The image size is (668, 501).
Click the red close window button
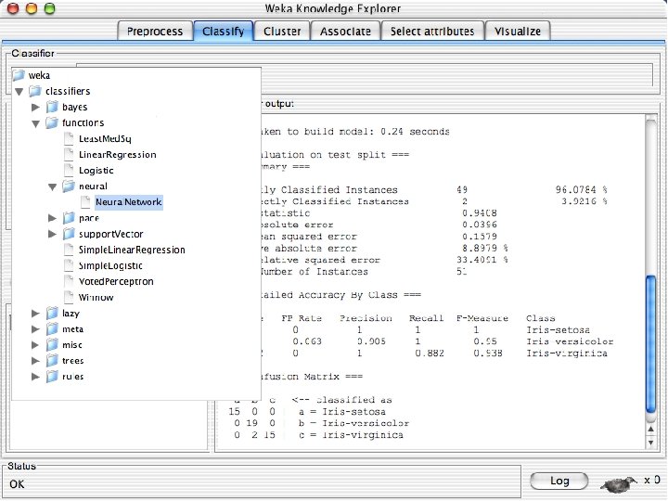click(x=13, y=7)
